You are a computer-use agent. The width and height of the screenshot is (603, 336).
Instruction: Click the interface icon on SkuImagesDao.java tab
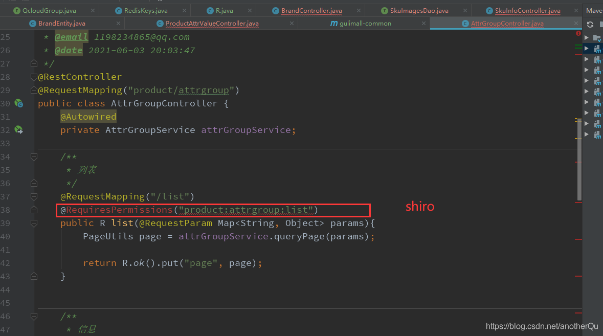tap(384, 11)
